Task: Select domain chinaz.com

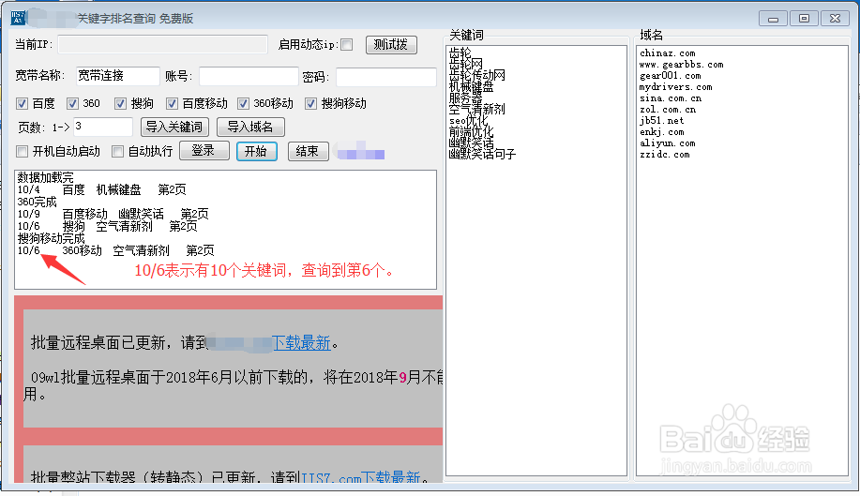Action: pyautogui.click(x=668, y=53)
